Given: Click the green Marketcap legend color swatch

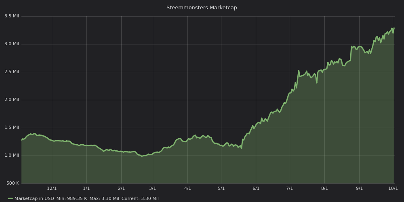Looking at the screenshot, I should (11, 199).
